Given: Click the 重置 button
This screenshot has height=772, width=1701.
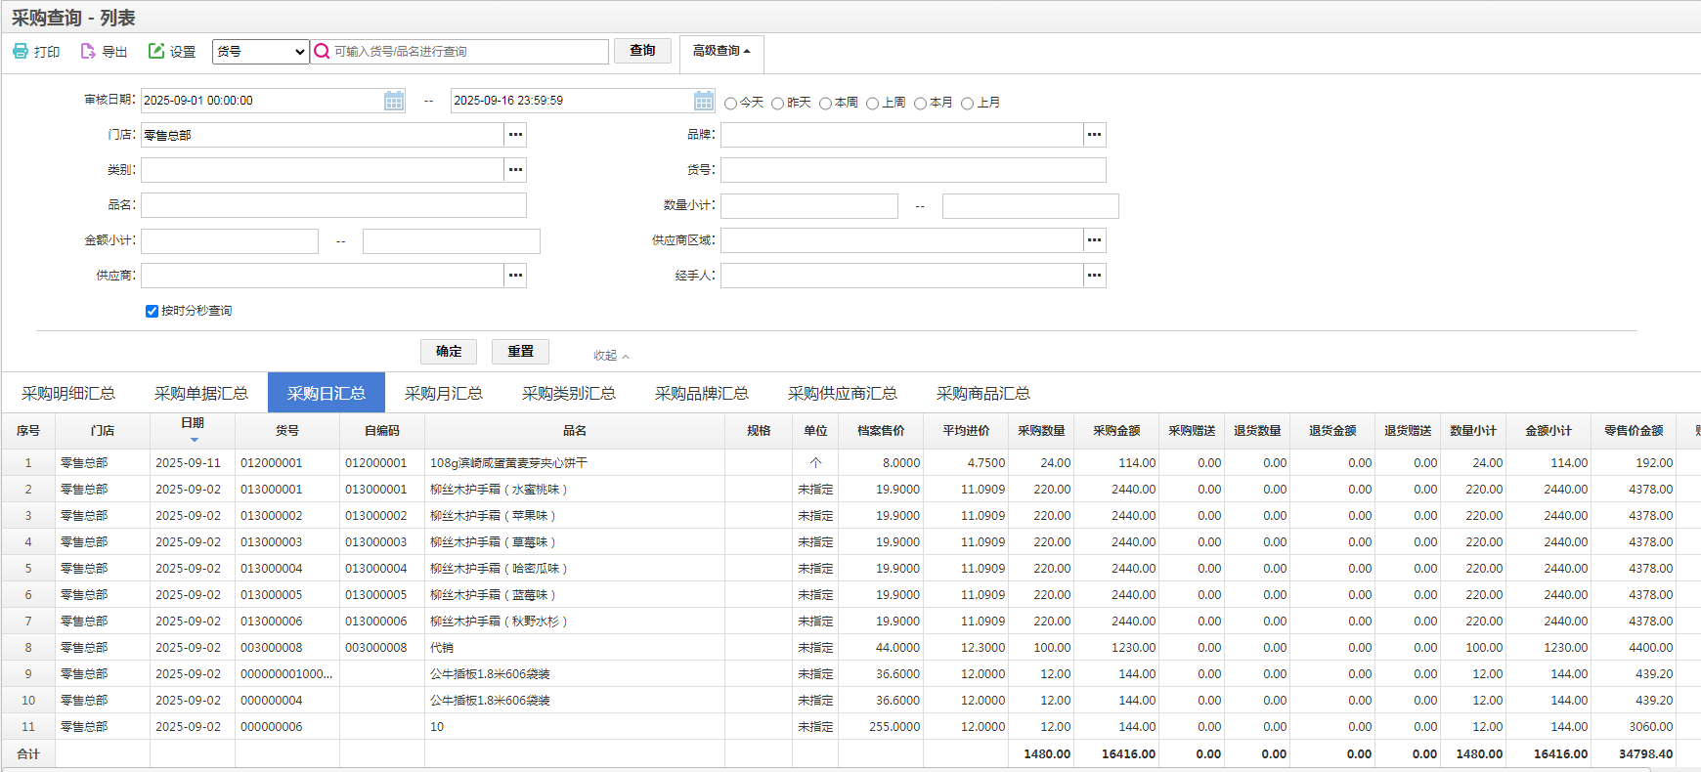Looking at the screenshot, I should pos(520,352).
